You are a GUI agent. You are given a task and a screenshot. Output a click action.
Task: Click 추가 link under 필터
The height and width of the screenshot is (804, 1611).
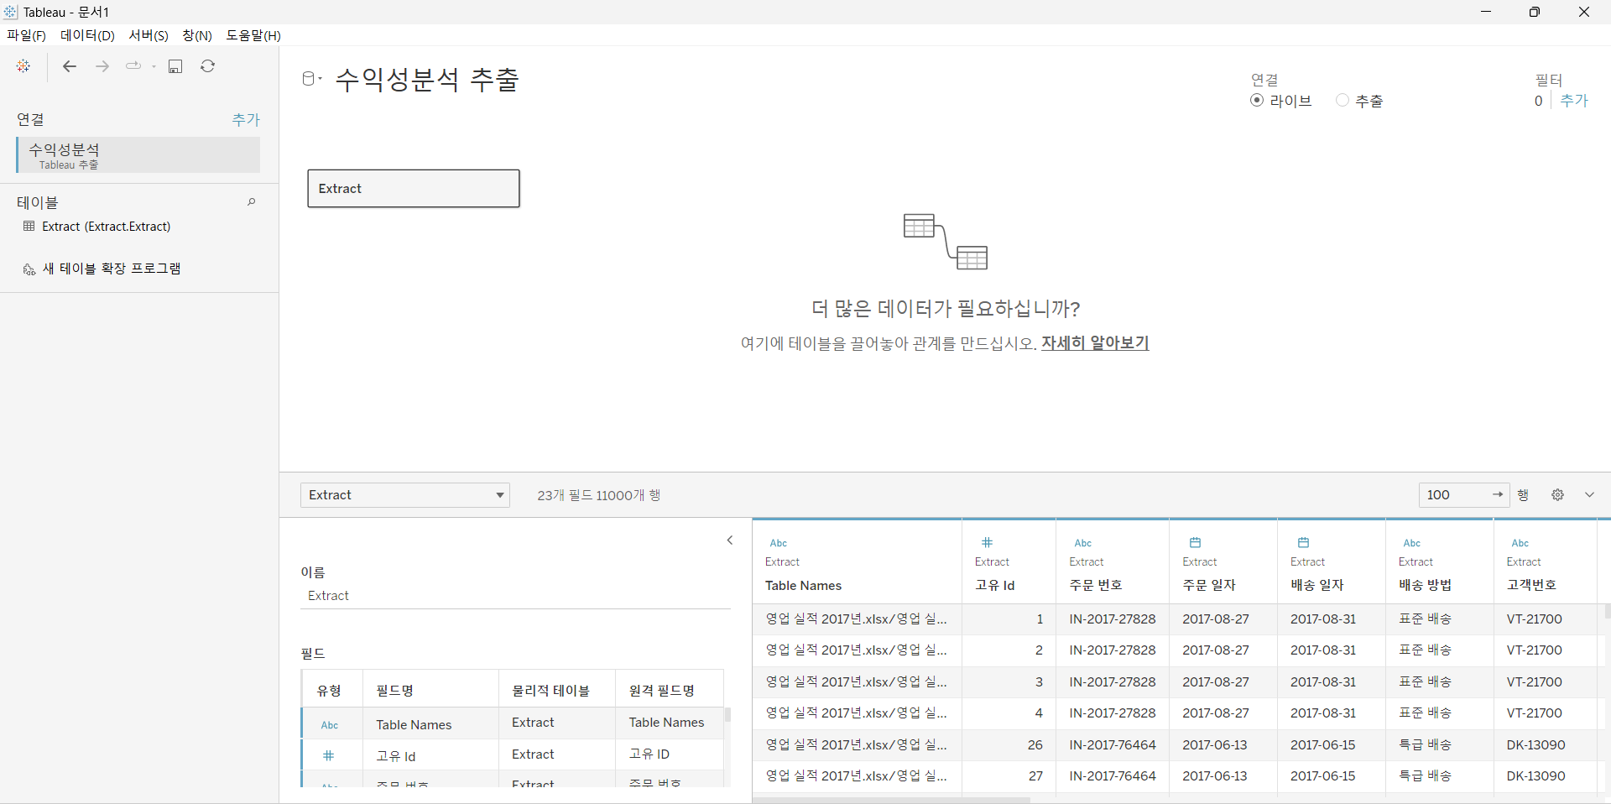1574,101
